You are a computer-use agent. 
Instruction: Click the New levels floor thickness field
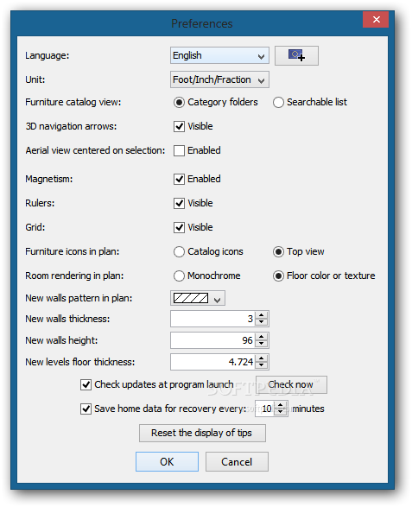(212, 362)
